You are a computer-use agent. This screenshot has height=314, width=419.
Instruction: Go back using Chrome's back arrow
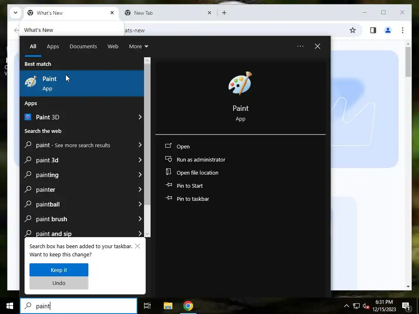click(16, 30)
